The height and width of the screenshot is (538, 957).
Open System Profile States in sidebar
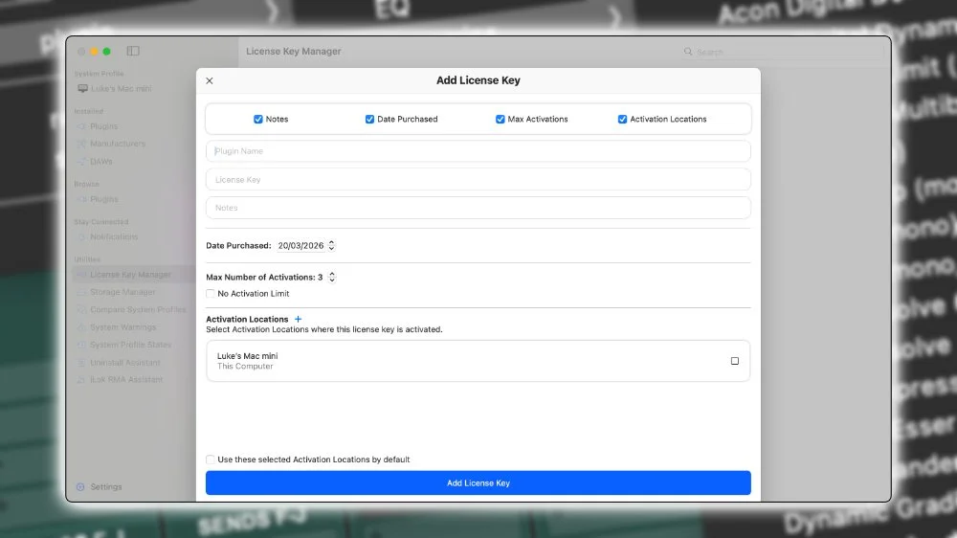pos(132,345)
